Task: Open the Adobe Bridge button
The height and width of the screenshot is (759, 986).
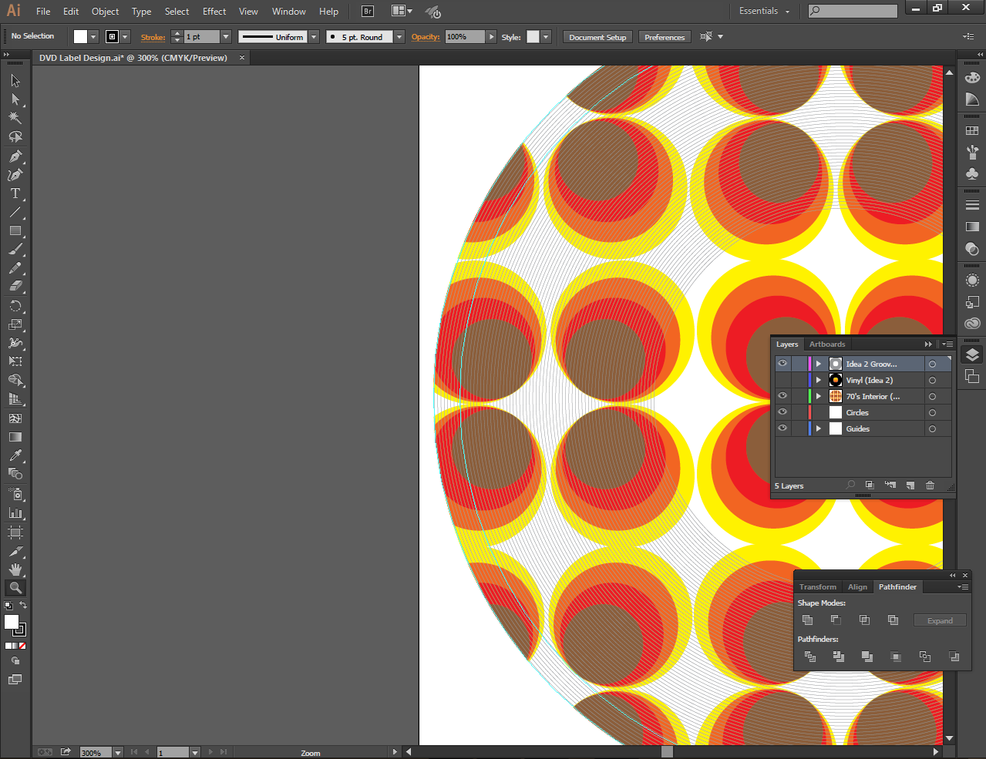Action: pyautogui.click(x=368, y=11)
